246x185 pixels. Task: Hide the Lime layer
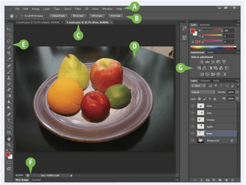pyautogui.click(x=192, y=112)
